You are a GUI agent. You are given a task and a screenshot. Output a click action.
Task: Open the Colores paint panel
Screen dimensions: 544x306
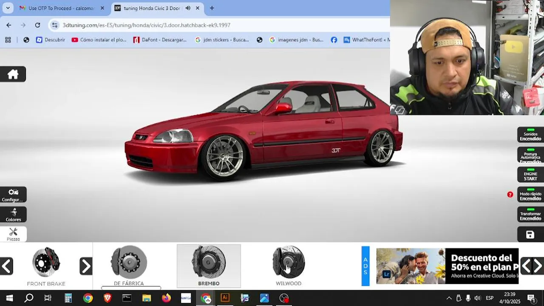tap(13, 215)
